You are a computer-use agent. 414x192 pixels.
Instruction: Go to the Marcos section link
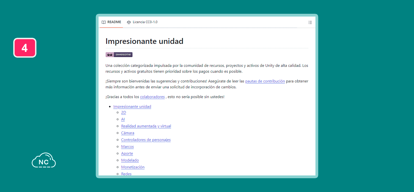[x=128, y=147]
